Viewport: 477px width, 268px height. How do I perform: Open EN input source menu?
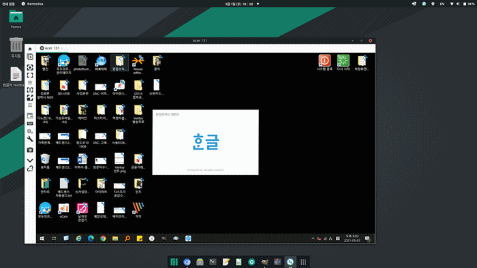point(442,4)
